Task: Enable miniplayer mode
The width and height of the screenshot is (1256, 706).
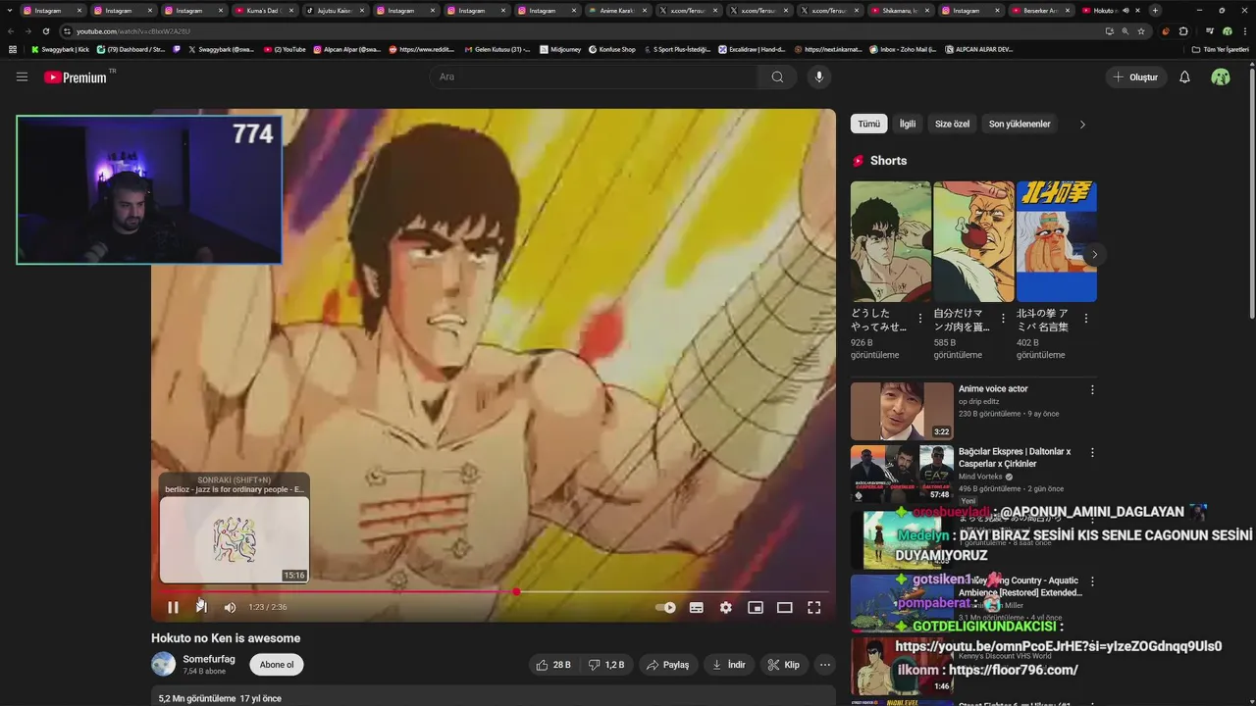Action: pyautogui.click(x=755, y=607)
